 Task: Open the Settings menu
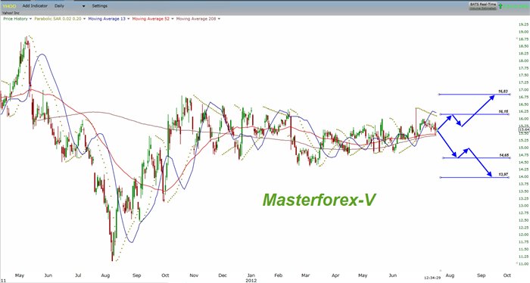pyautogui.click(x=100, y=6)
